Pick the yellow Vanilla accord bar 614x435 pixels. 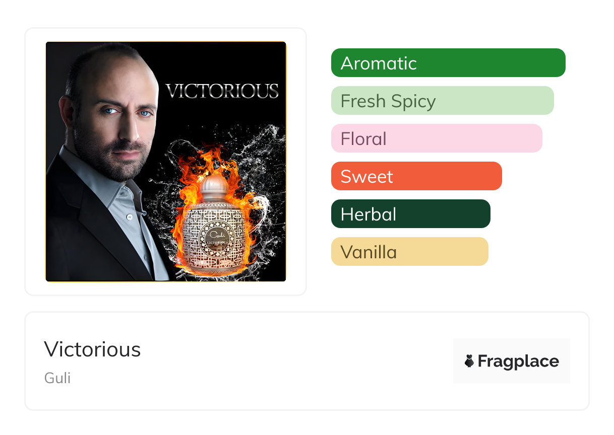410,252
